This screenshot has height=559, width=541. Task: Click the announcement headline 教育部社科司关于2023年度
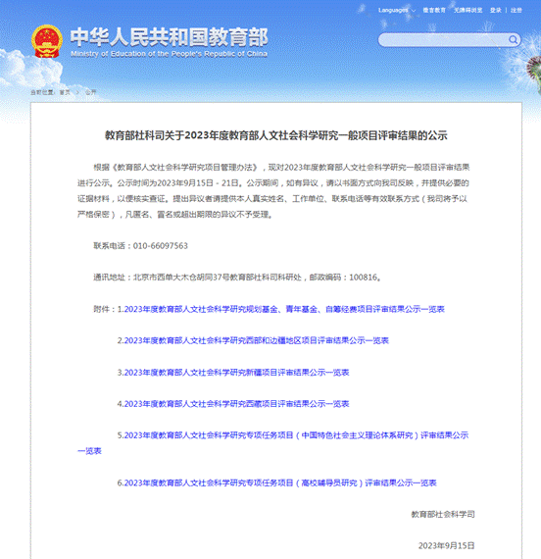275,135
